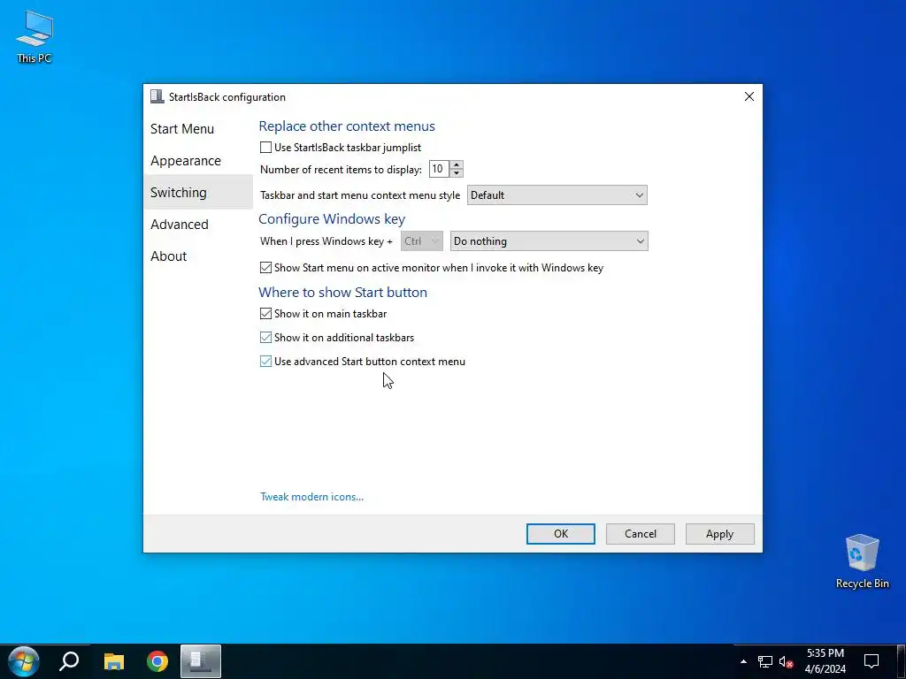Open the Tweak modern icons link
The height and width of the screenshot is (679, 906).
pos(312,497)
